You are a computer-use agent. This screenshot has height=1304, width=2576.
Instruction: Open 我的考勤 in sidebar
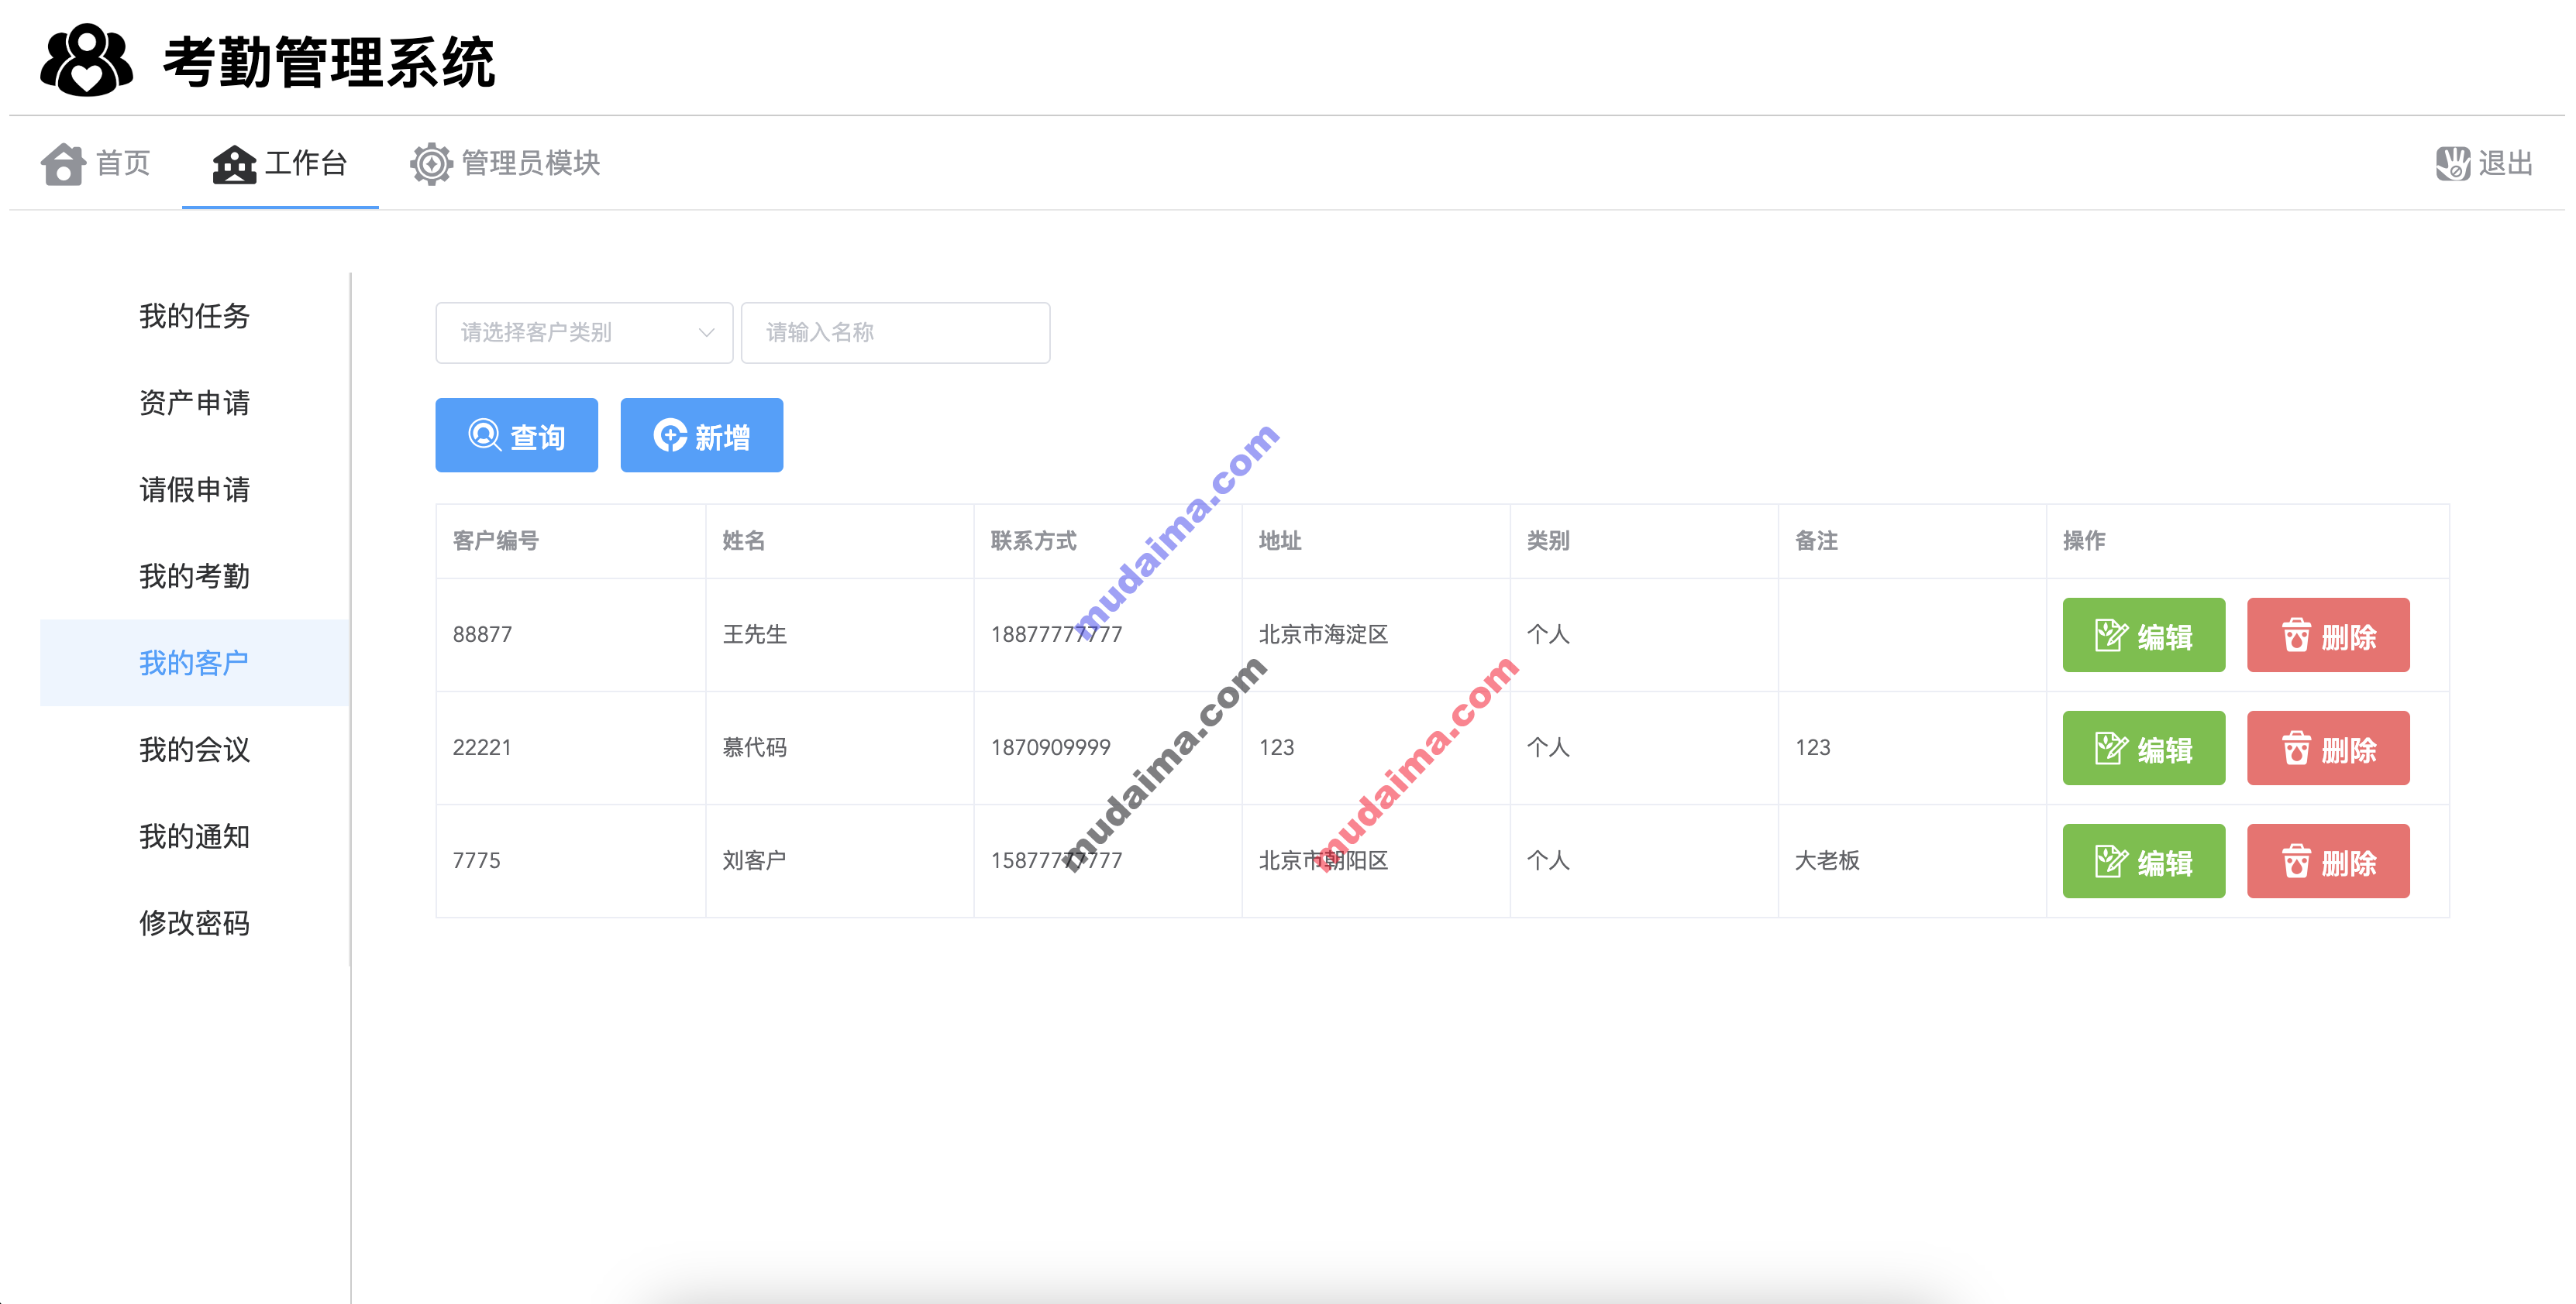194,577
